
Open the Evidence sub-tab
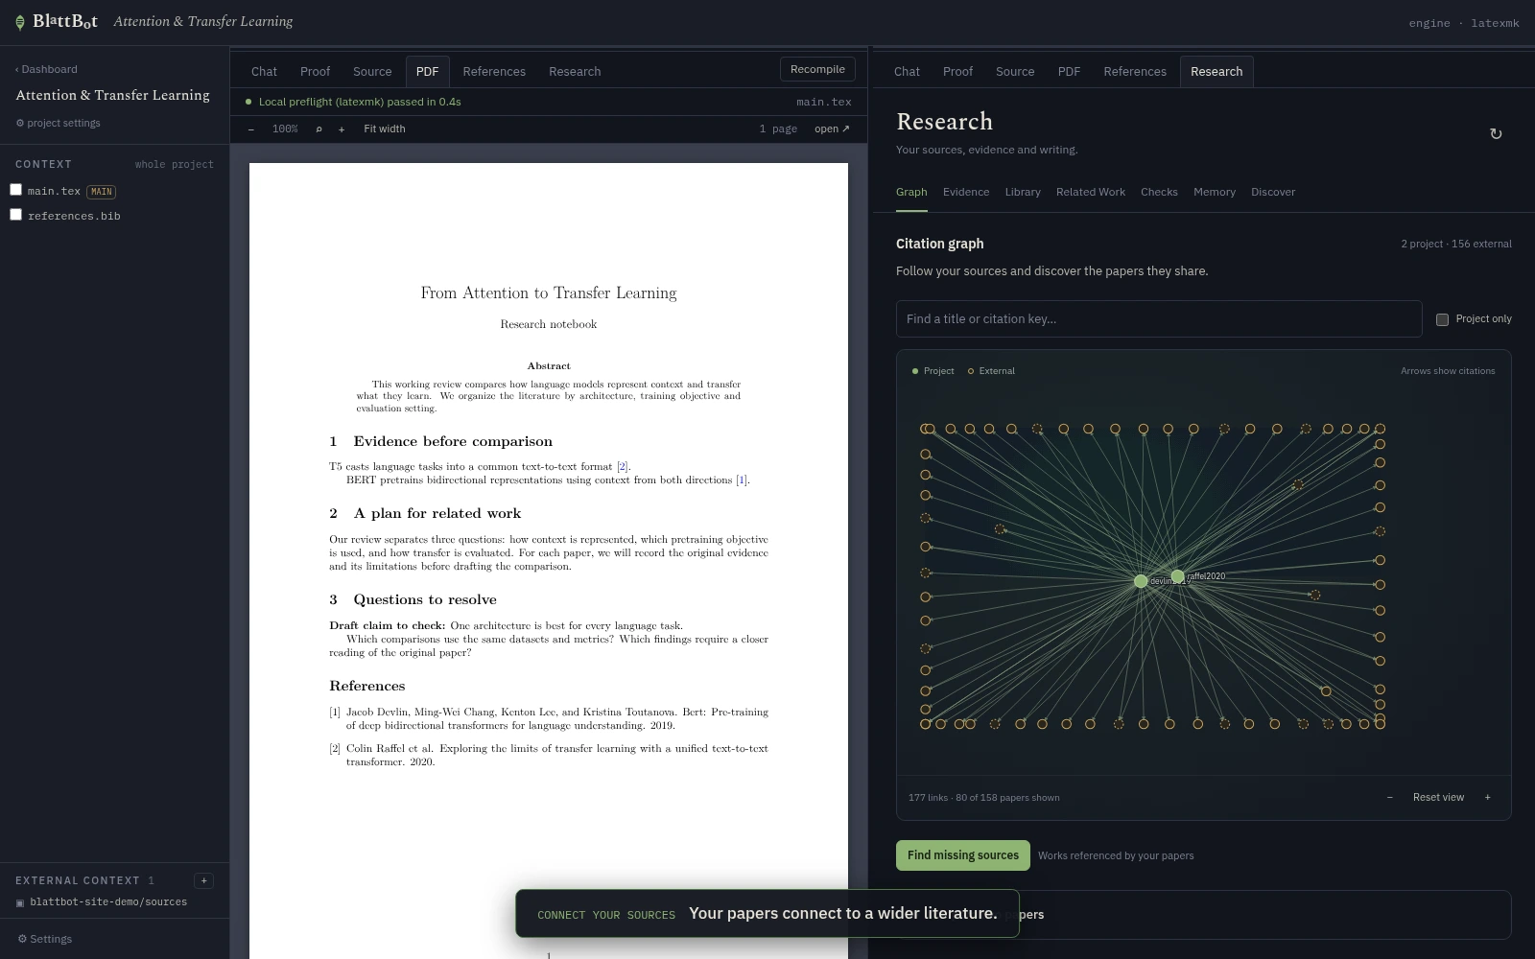coord(966,193)
